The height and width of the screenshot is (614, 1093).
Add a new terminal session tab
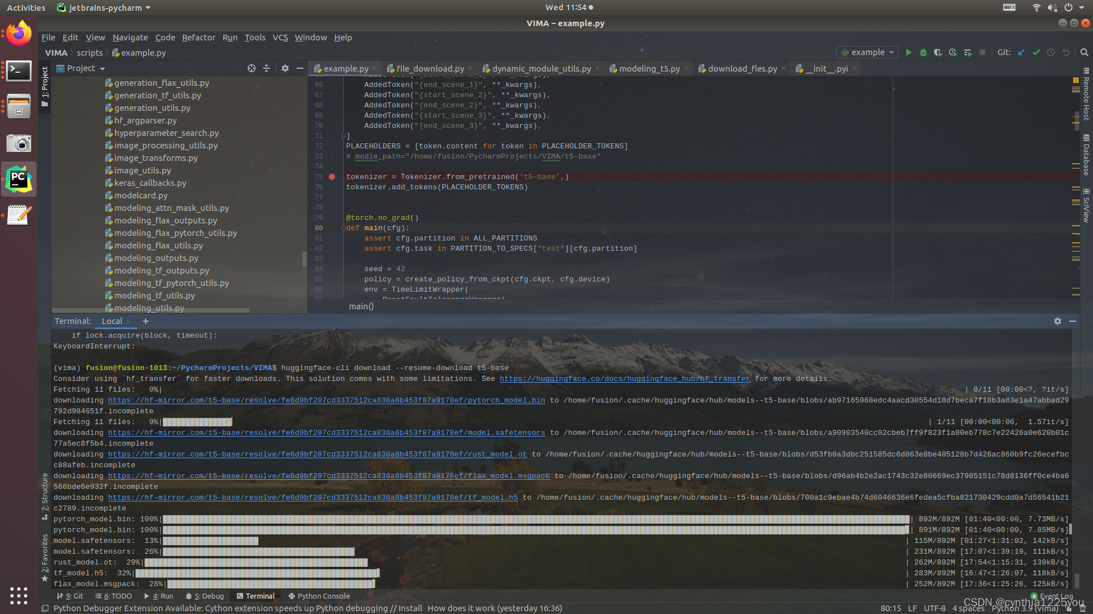(x=146, y=321)
